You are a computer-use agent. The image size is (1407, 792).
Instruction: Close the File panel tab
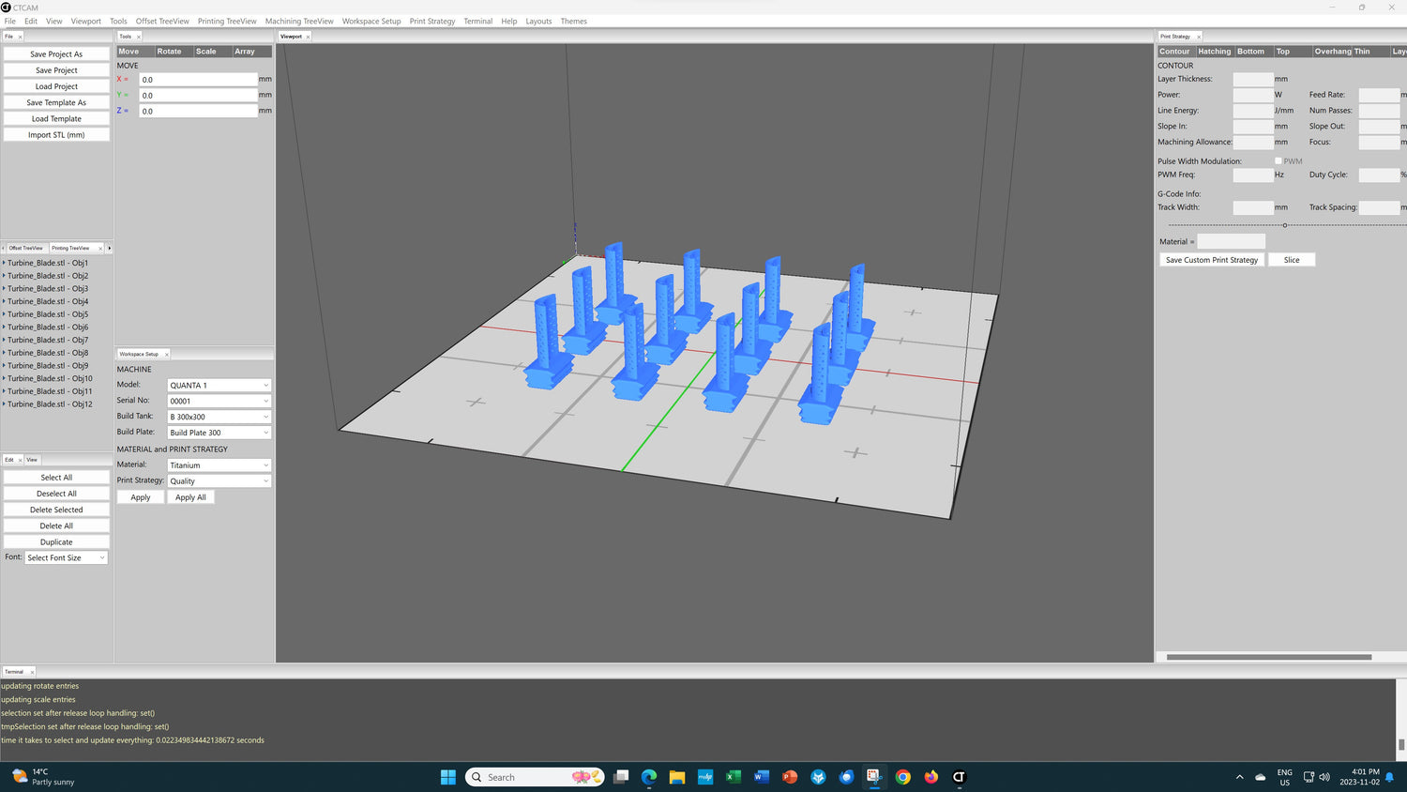(20, 37)
